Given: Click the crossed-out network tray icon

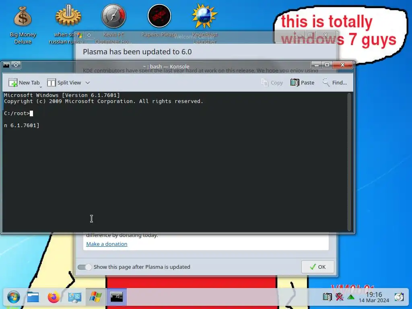Looking at the screenshot, I should (339, 297).
